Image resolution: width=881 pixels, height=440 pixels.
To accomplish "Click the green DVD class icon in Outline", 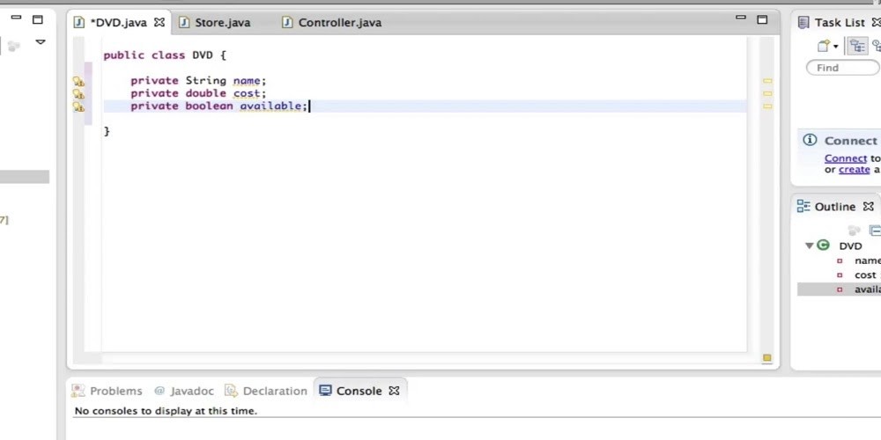I will pyautogui.click(x=824, y=246).
